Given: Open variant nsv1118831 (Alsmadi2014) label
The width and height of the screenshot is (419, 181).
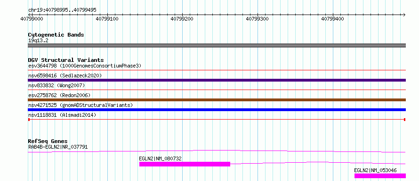Looking at the screenshot, I should click(62, 115).
